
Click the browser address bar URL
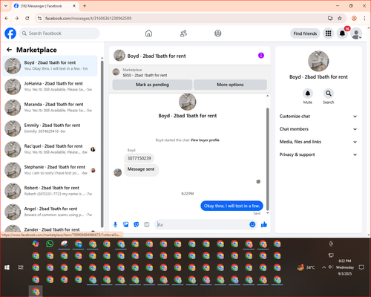[x=88, y=18]
